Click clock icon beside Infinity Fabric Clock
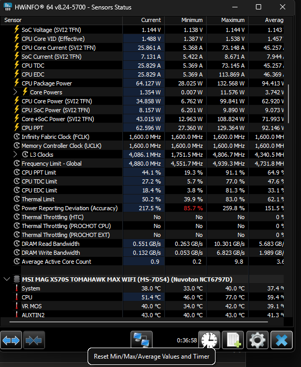This screenshot has height=367, width=301. point(17,136)
